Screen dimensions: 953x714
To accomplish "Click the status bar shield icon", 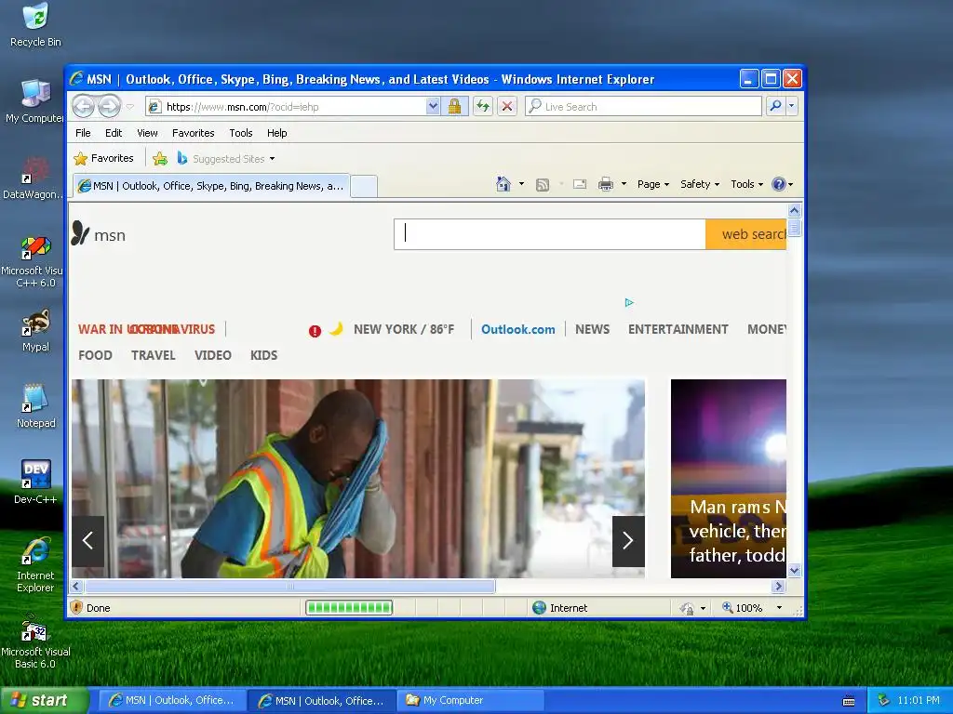I will tap(76, 607).
